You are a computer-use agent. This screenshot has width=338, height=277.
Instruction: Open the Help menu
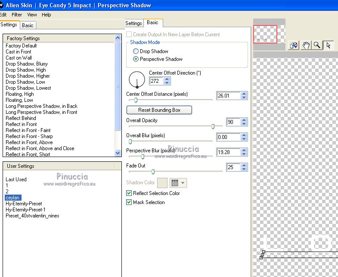(x=47, y=15)
